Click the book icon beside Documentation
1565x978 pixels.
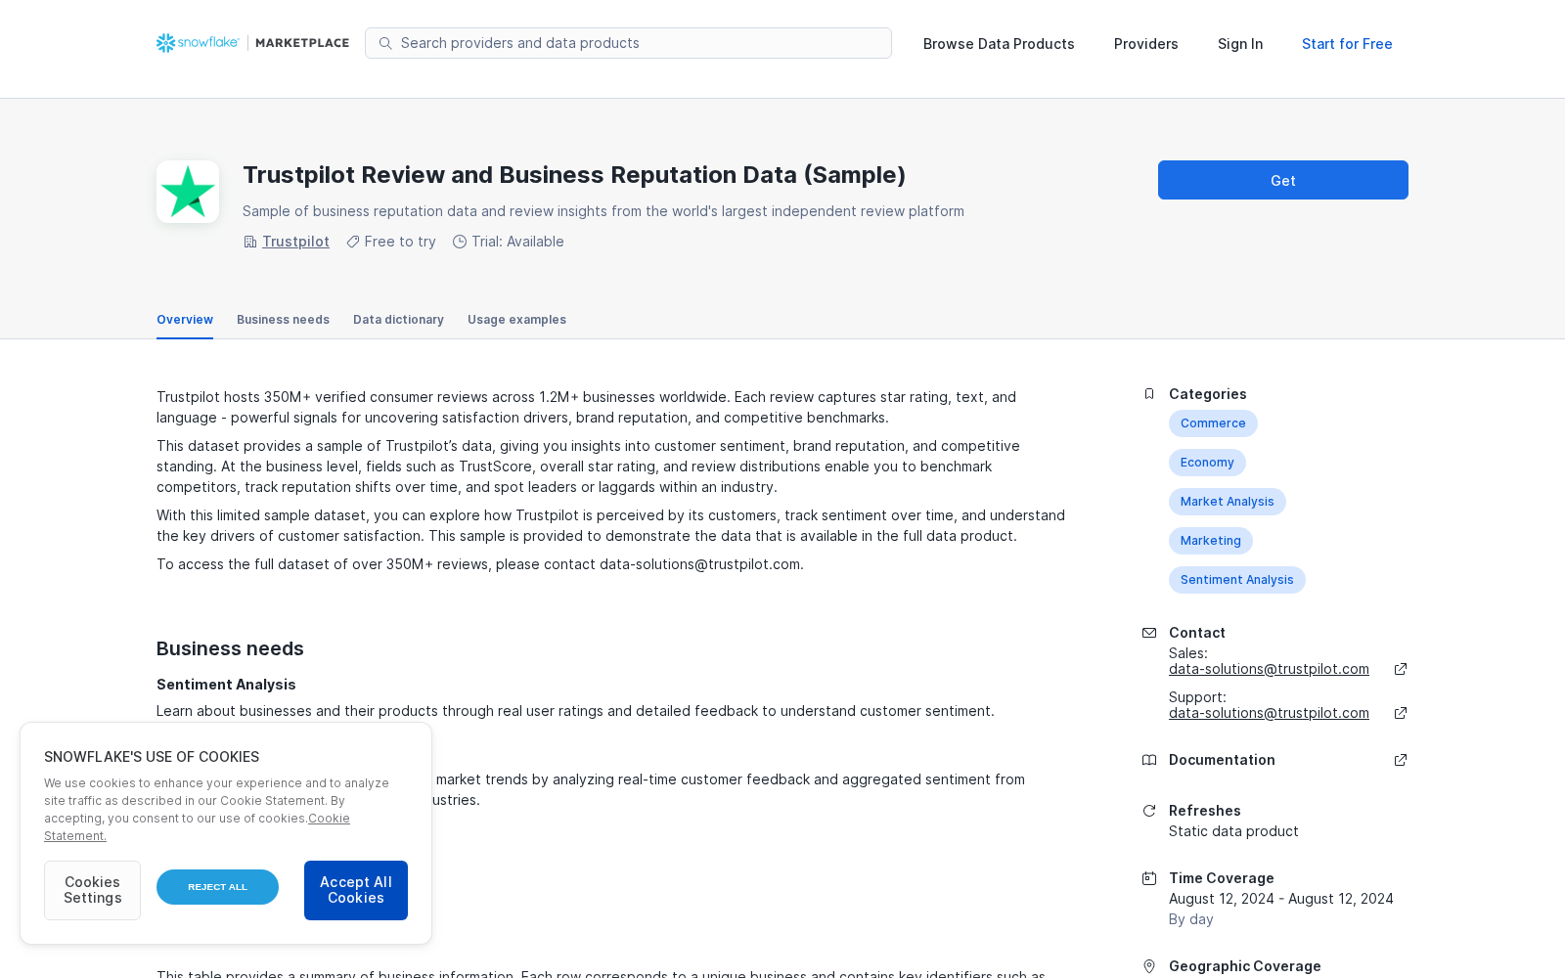pyautogui.click(x=1149, y=760)
